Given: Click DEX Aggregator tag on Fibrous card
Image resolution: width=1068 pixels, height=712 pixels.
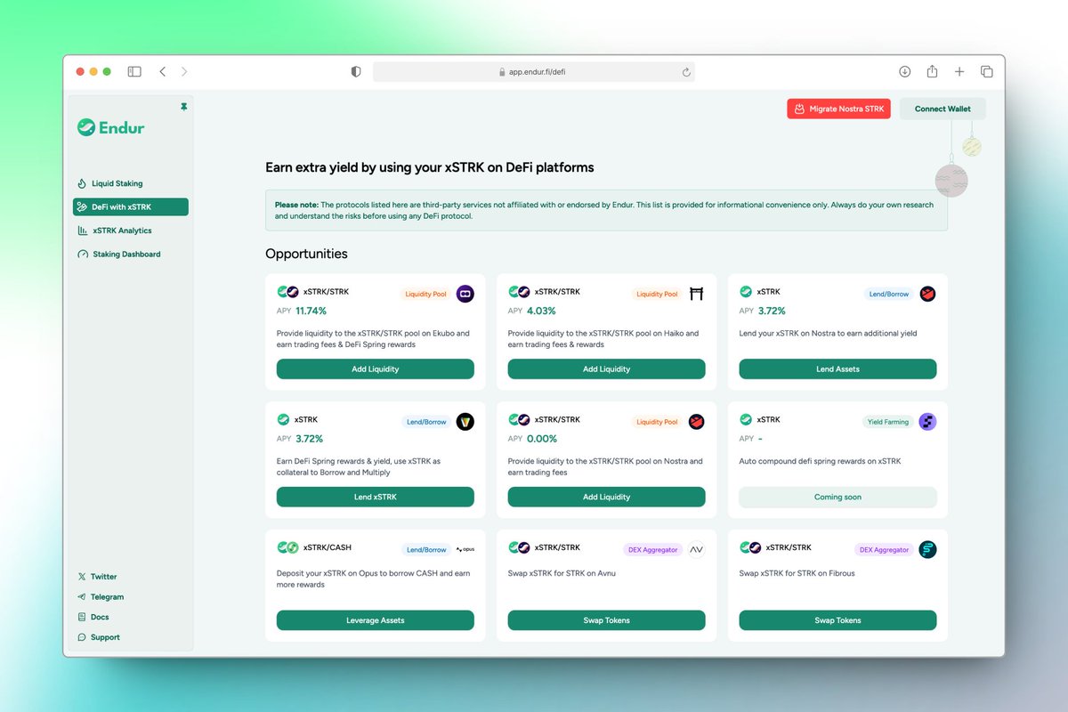Looking at the screenshot, I should (885, 550).
